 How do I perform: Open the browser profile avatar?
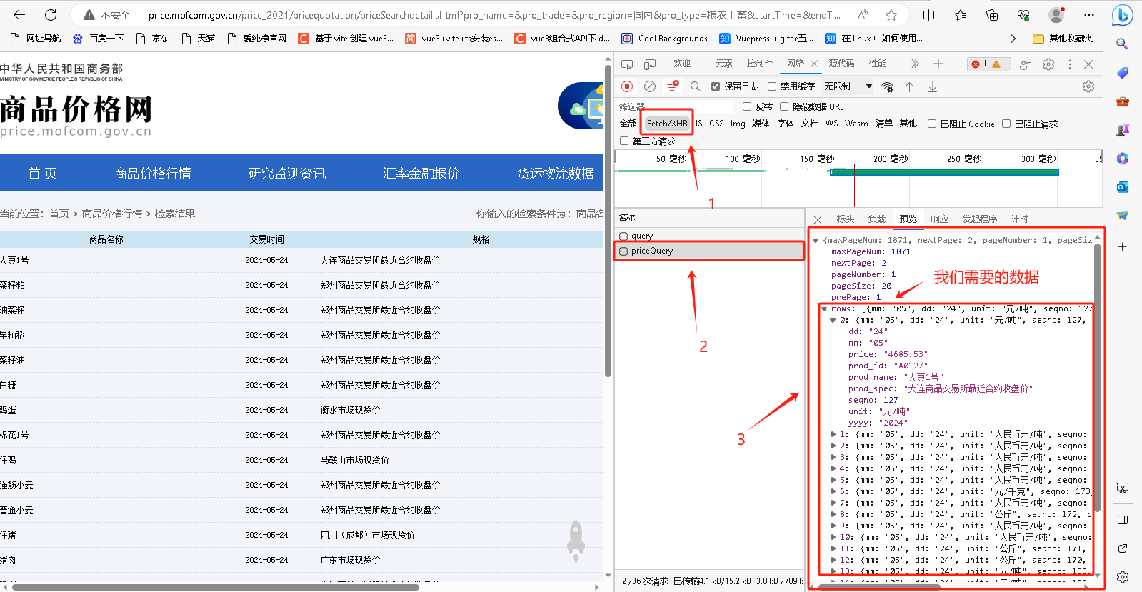click(1056, 14)
